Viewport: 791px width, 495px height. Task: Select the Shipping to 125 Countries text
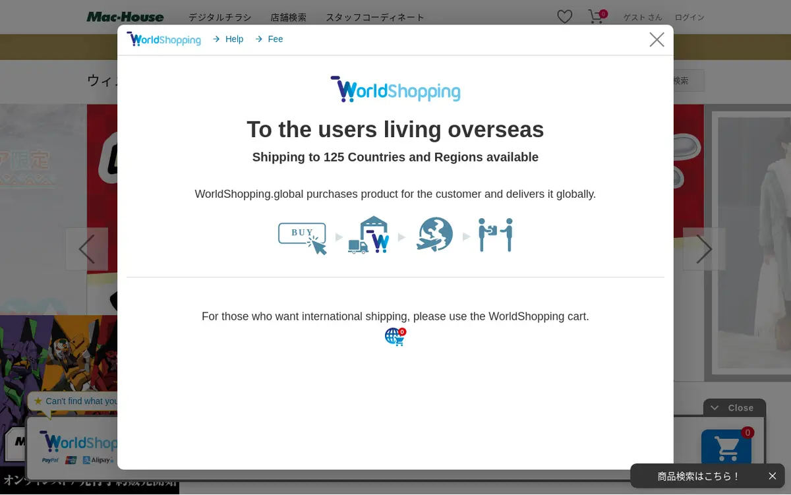[395, 157]
